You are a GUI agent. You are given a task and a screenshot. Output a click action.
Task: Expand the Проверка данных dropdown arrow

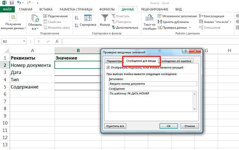[190, 28]
